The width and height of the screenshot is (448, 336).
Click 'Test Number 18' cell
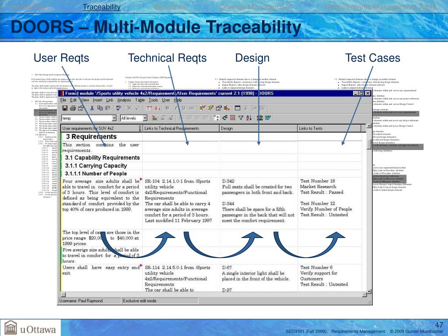tap(318, 181)
